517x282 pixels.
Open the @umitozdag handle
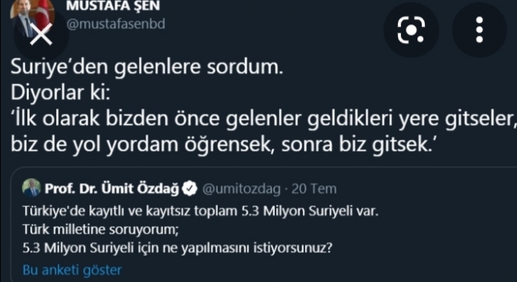(x=242, y=189)
